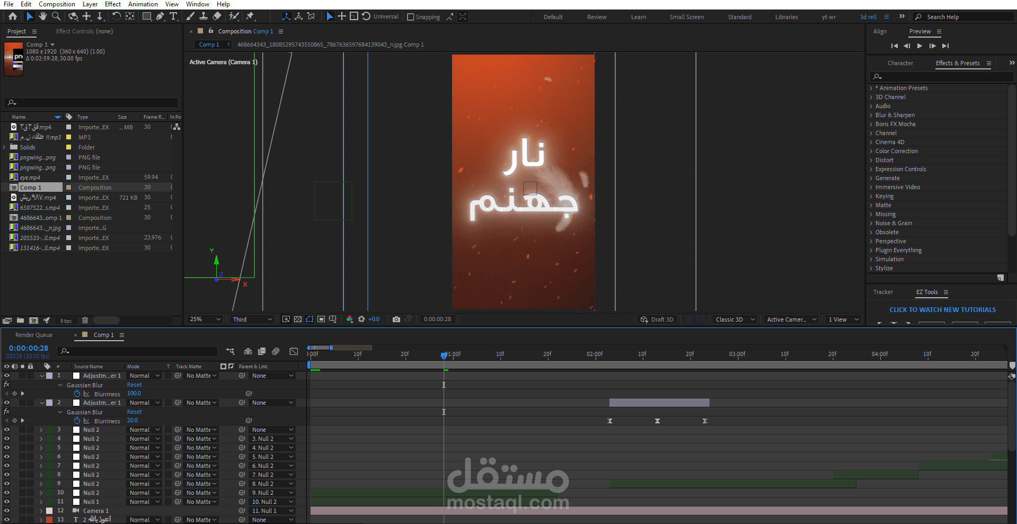Select the Rotation tool

[117, 16]
